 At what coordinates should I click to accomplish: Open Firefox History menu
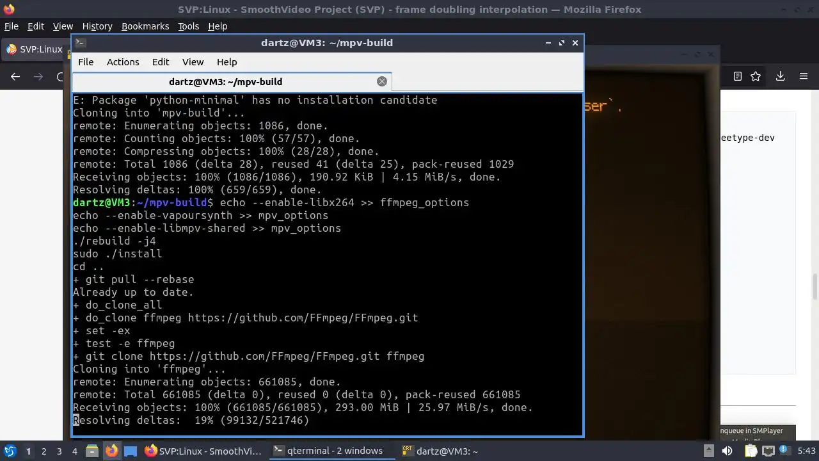[97, 26]
